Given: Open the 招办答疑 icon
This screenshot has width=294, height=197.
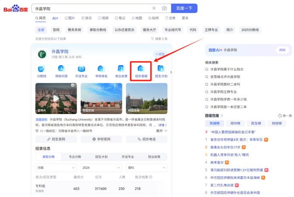Looking at the screenshot, I should [141, 72].
